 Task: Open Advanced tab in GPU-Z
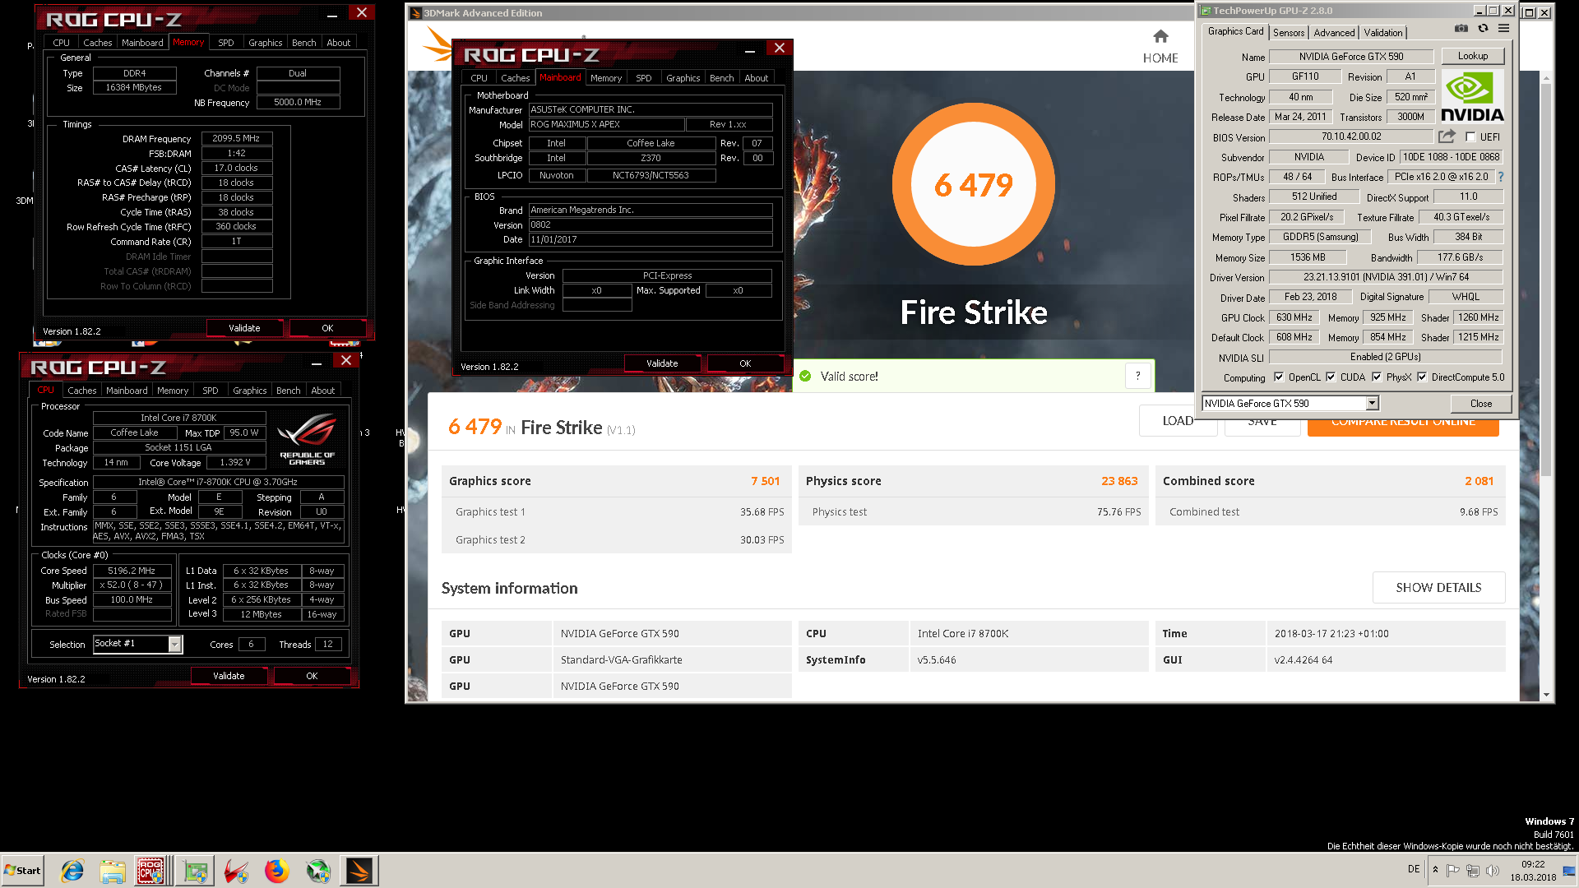coord(1334,33)
